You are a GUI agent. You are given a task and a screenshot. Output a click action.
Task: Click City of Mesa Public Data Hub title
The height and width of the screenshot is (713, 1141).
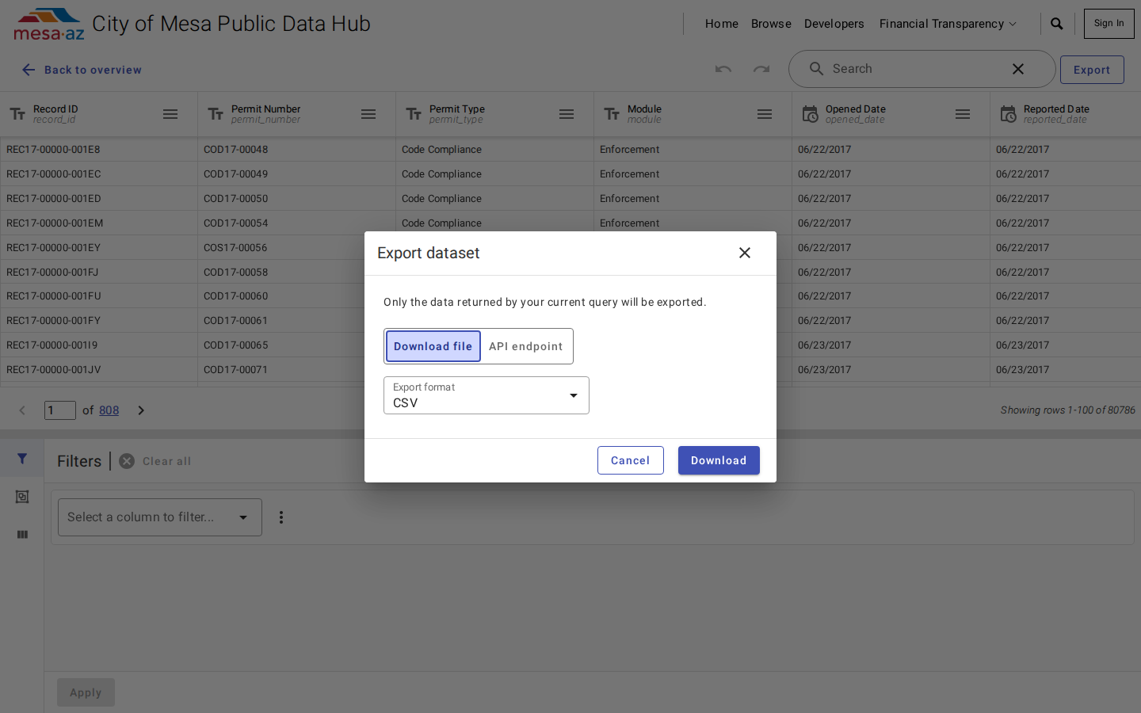[x=231, y=24]
